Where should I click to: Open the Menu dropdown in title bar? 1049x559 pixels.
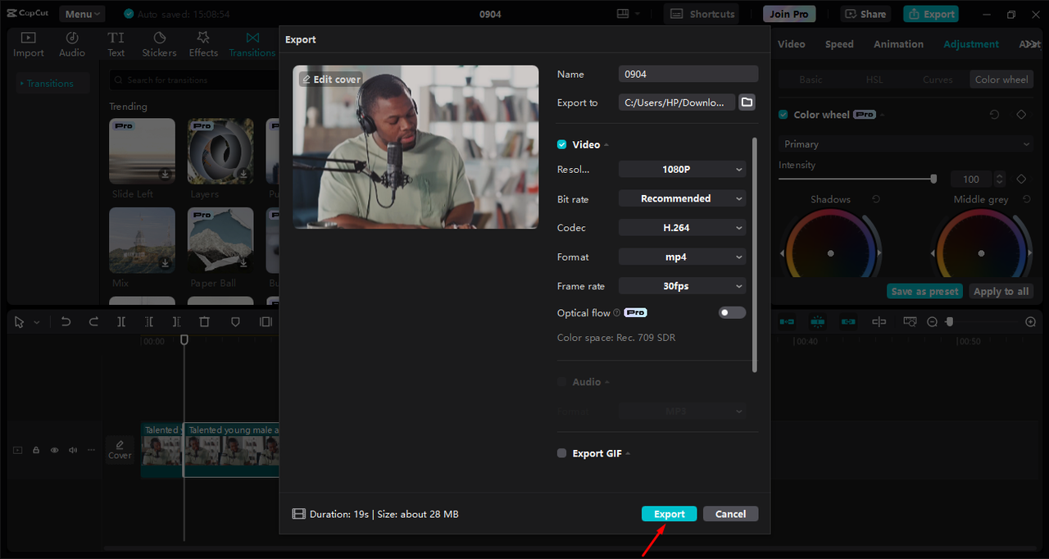pos(82,14)
